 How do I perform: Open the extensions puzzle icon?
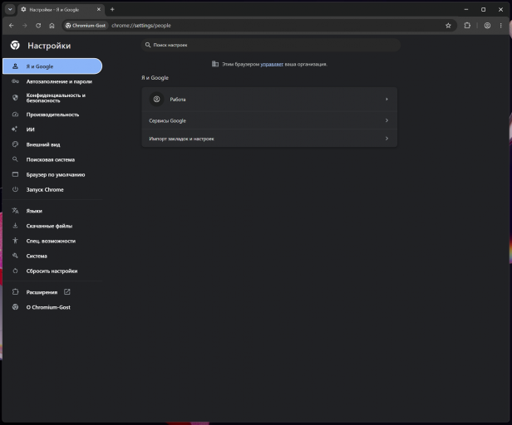pos(467,26)
